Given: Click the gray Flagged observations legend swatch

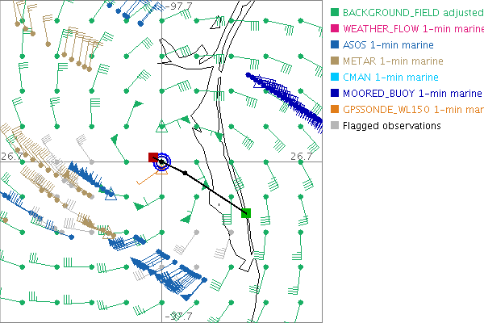Looking at the screenshot, I should click(334, 126).
